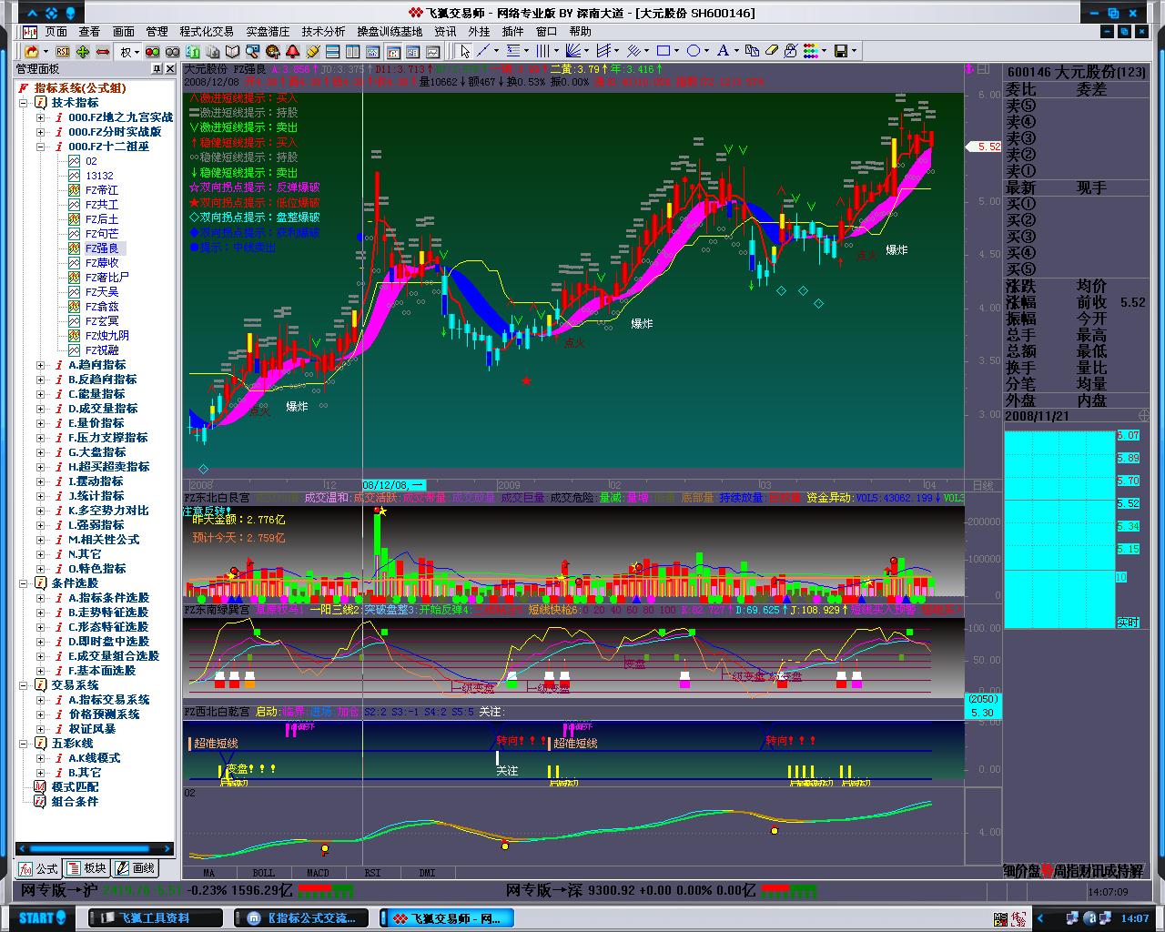This screenshot has height=932, width=1165.
Task: Select FZ强良 formula in tree
Action: click(x=102, y=248)
